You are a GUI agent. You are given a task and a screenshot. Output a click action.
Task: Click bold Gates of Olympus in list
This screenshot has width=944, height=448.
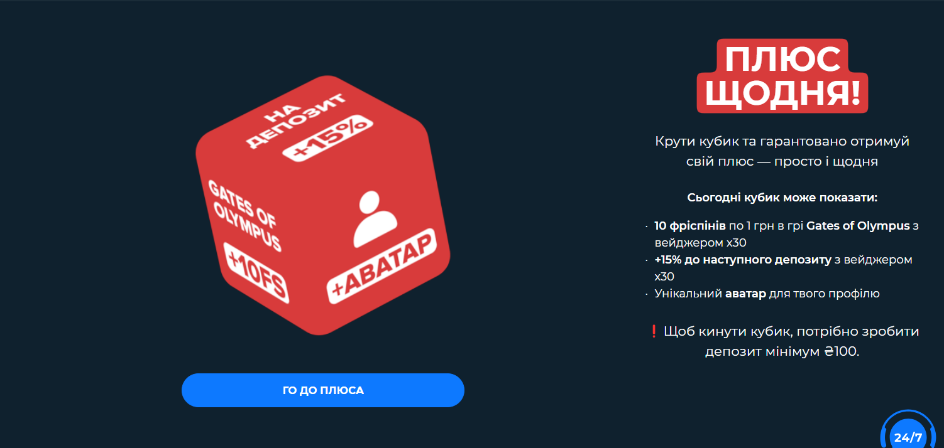point(858,226)
